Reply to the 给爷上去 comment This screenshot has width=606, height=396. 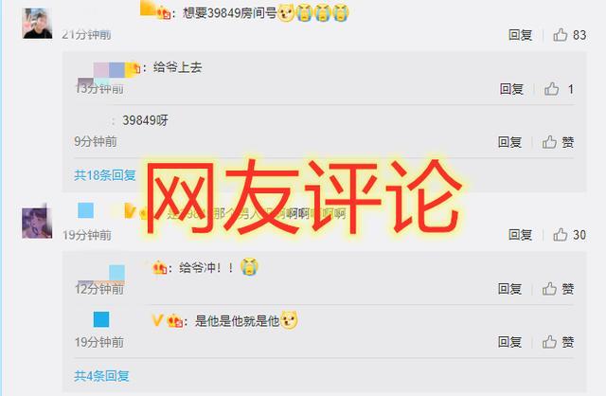tap(511, 89)
